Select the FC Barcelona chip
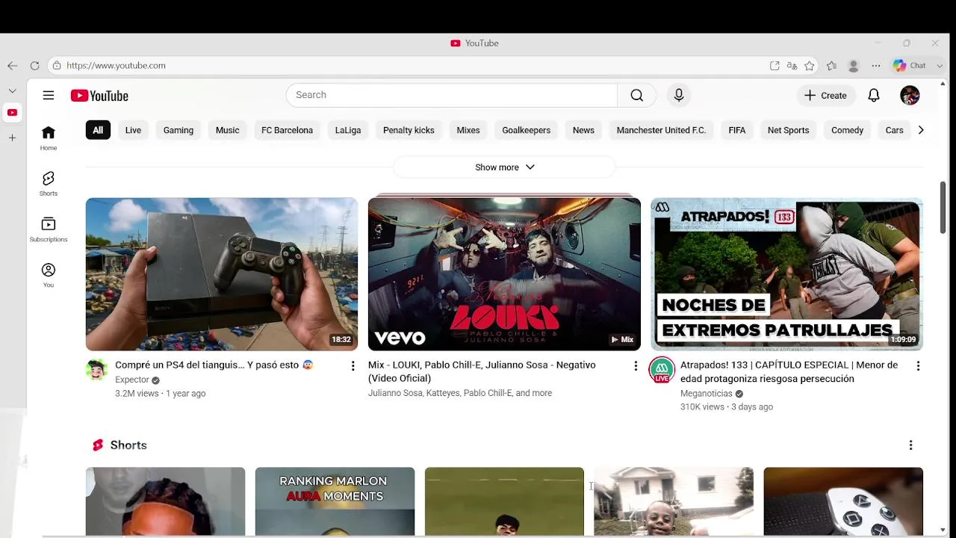This screenshot has height=538, width=956. [x=287, y=130]
